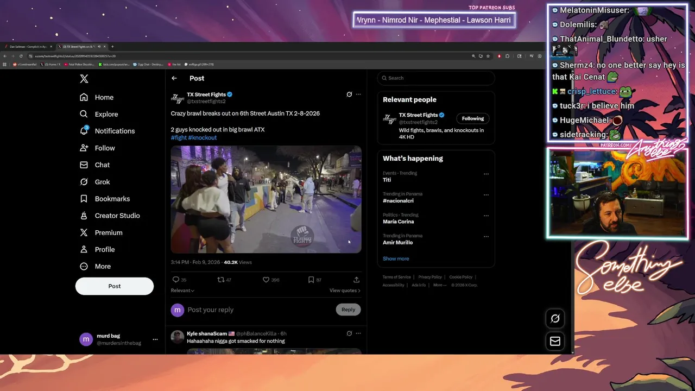Open Grok from the sidebar
695x391 pixels.
tap(94, 182)
